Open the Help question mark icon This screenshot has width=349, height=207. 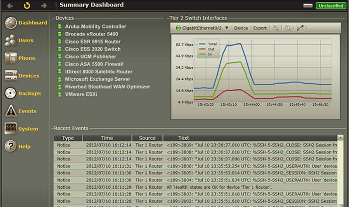(10, 146)
